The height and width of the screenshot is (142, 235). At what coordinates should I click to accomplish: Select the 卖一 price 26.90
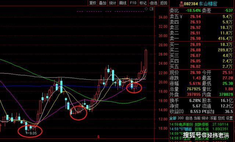[x=195, y=39]
